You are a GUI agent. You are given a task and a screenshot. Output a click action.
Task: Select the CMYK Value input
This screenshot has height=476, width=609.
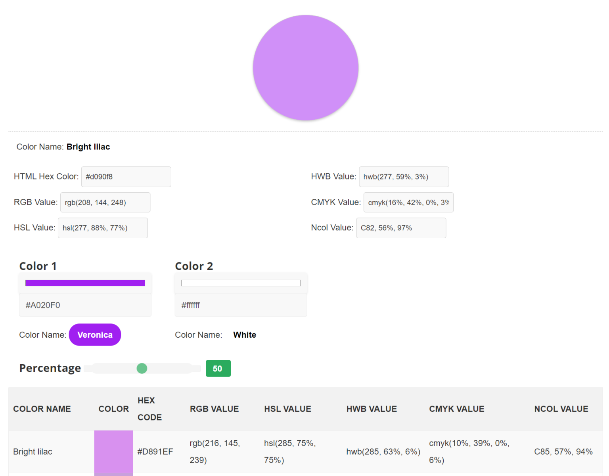click(408, 203)
